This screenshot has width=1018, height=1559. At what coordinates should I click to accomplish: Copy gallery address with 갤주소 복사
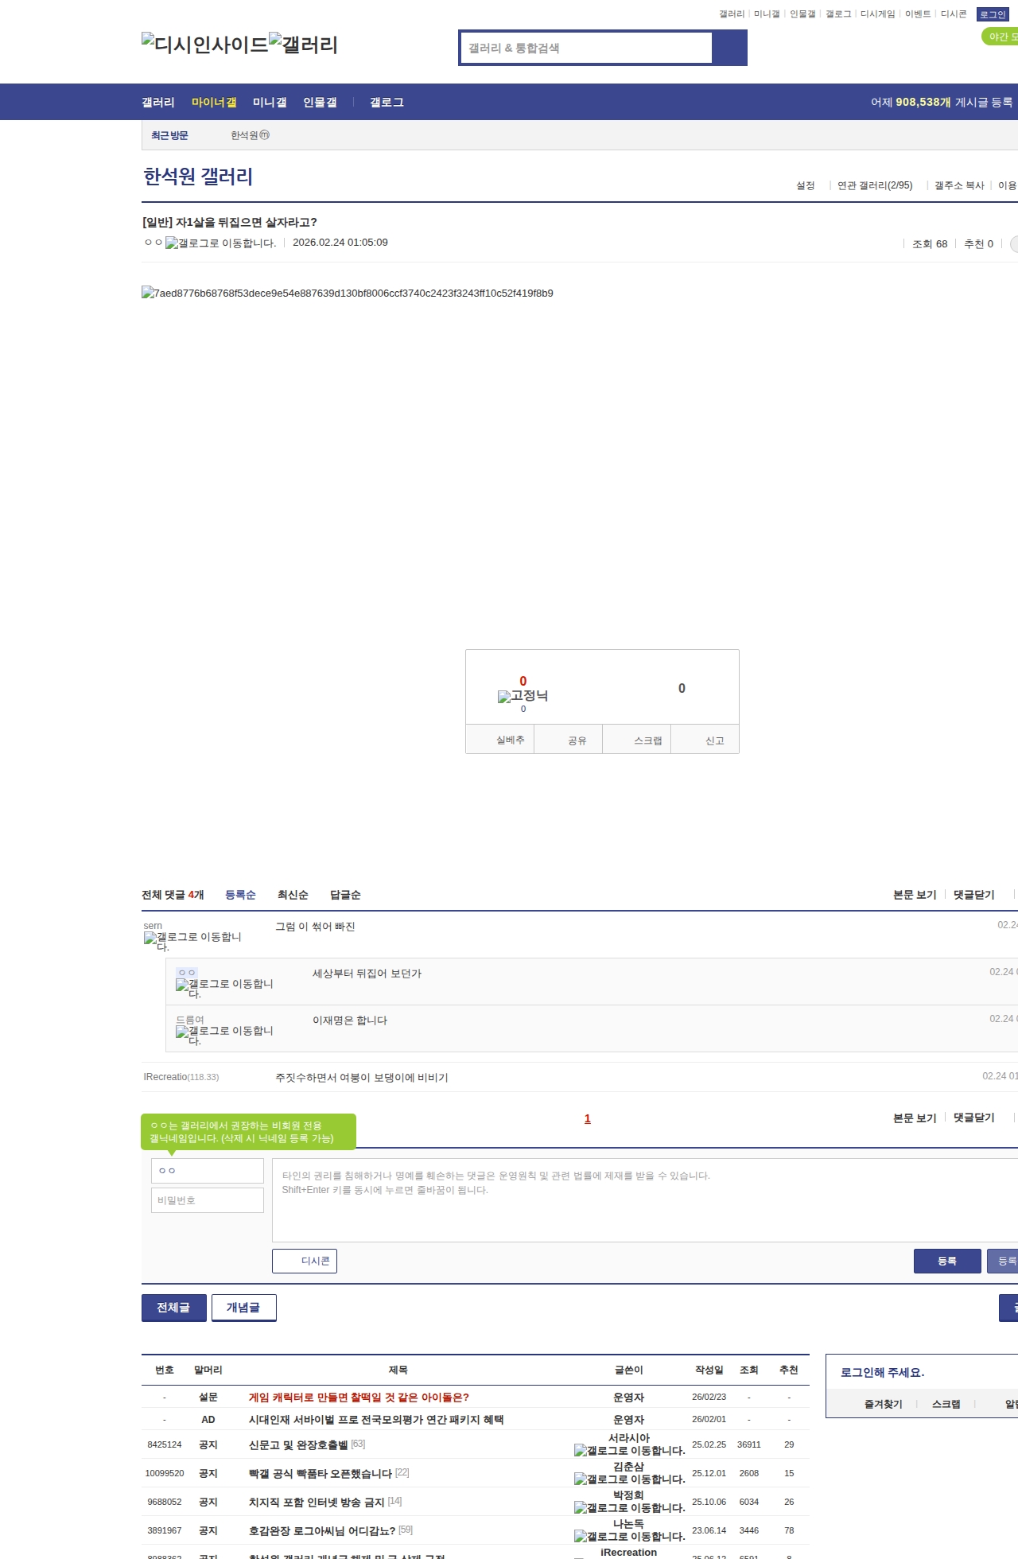pos(959,185)
